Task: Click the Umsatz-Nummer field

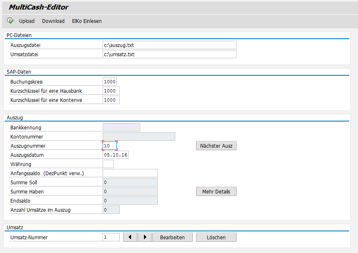Action: pyautogui.click(x=111, y=237)
